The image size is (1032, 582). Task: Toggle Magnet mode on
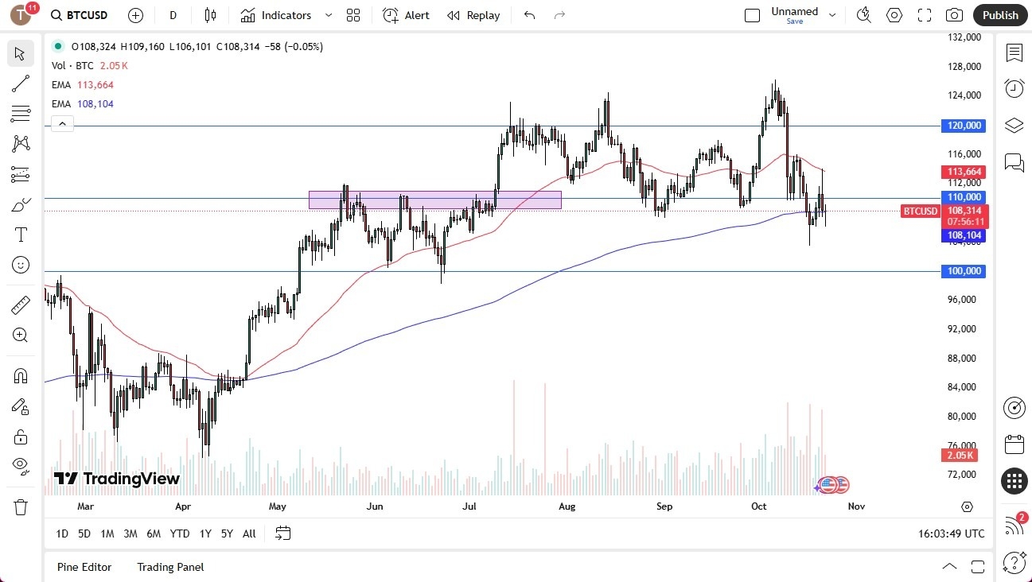(21, 375)
